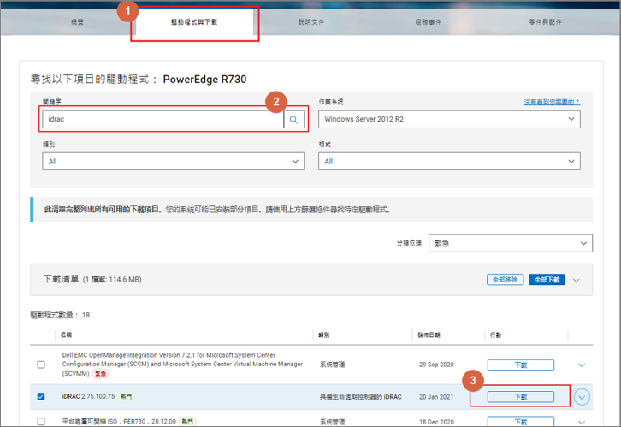Open the 零件與配件 tab
Viewport: 621px width, 427px height.
pyautogui.click(x=546, y=22)
